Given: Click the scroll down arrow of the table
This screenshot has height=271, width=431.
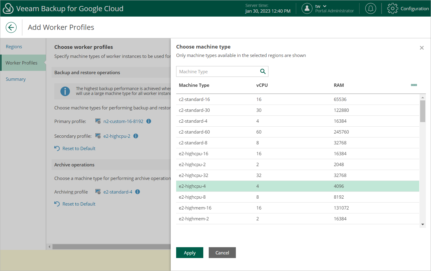Looking at the screenshot, I should (423, 225).
